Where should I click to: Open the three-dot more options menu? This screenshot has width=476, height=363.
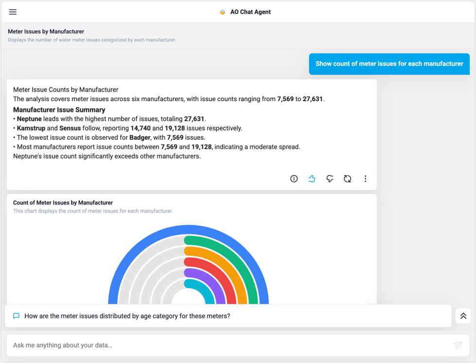[x=365, y=179]
